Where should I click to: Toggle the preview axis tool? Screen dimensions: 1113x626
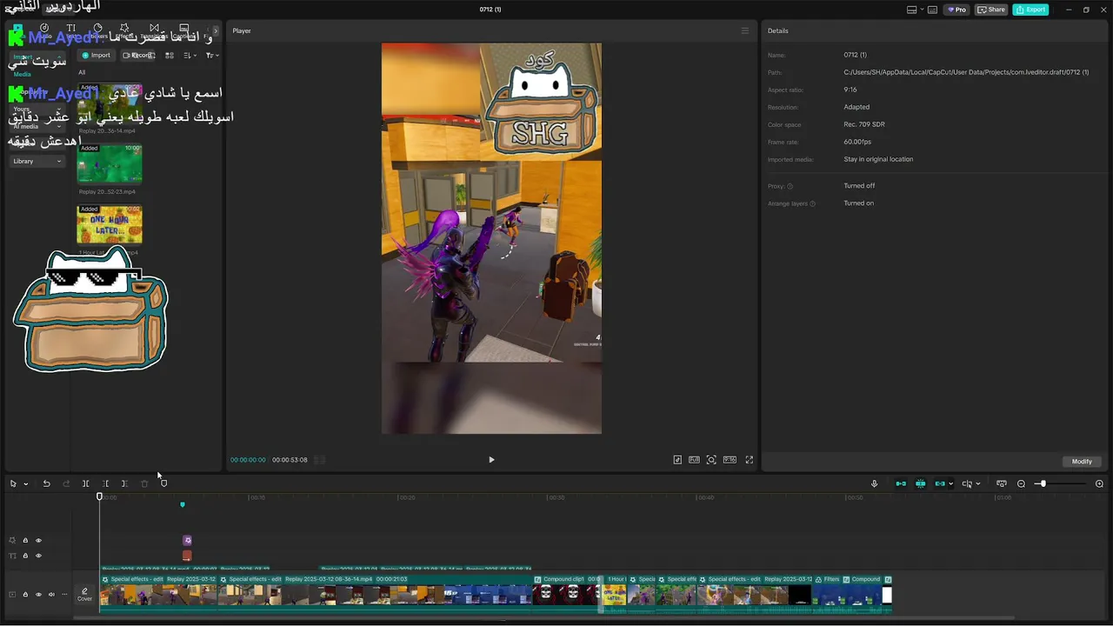(x=967, y=483)
